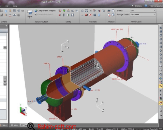Click the first red icon in Utility top row
Image resolution: width=163 pixels, height=130 pixels.
[60, 11]
